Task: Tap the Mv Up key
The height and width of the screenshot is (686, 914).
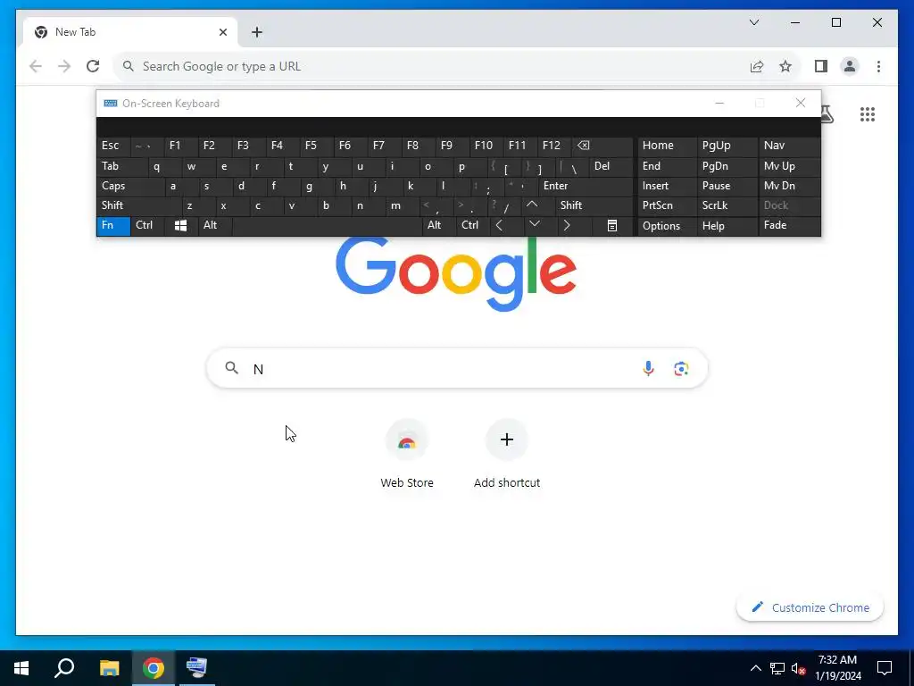Action: (789, 166)
